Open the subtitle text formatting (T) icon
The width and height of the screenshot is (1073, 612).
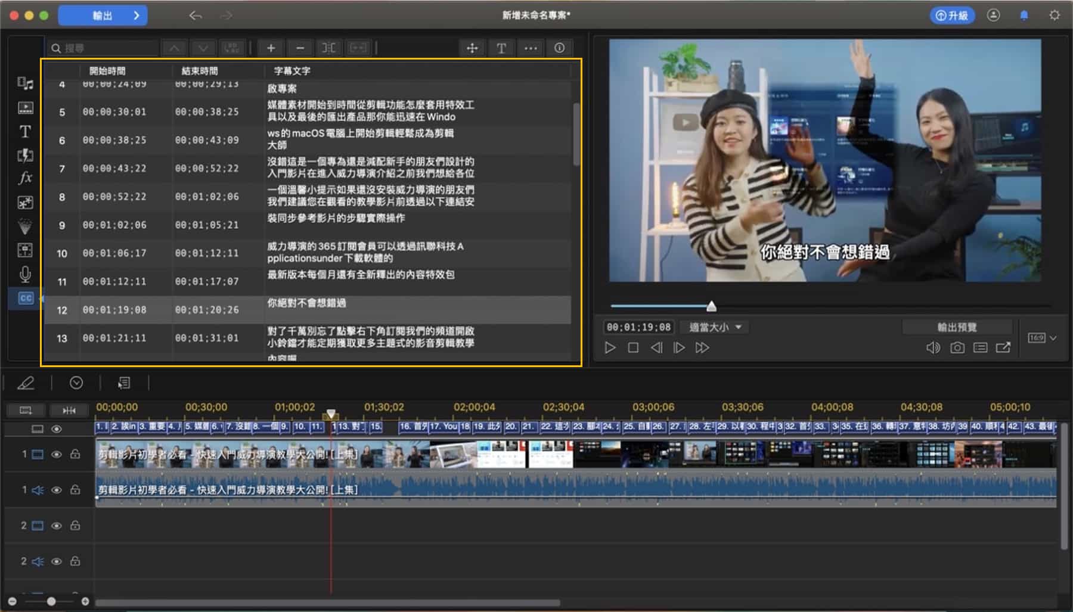pos(501,48)
